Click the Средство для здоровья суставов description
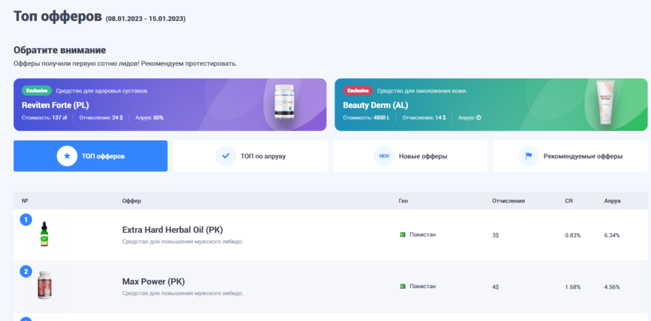The height and width of the screenshot is (321, 651). click(x=102, y=91)
